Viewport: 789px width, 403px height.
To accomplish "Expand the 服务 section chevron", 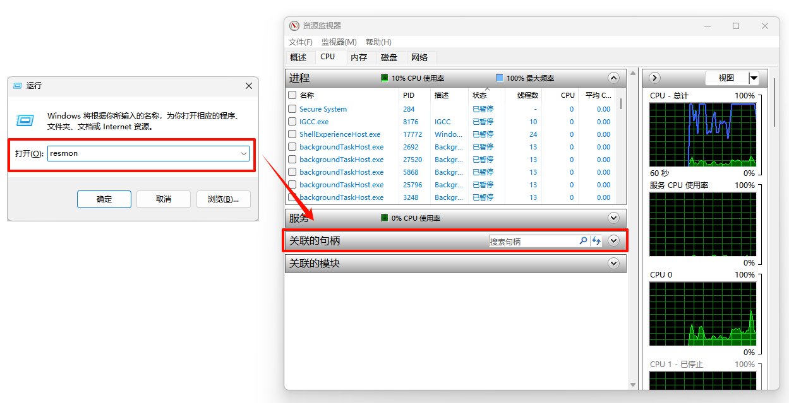I will coord(613,218).
